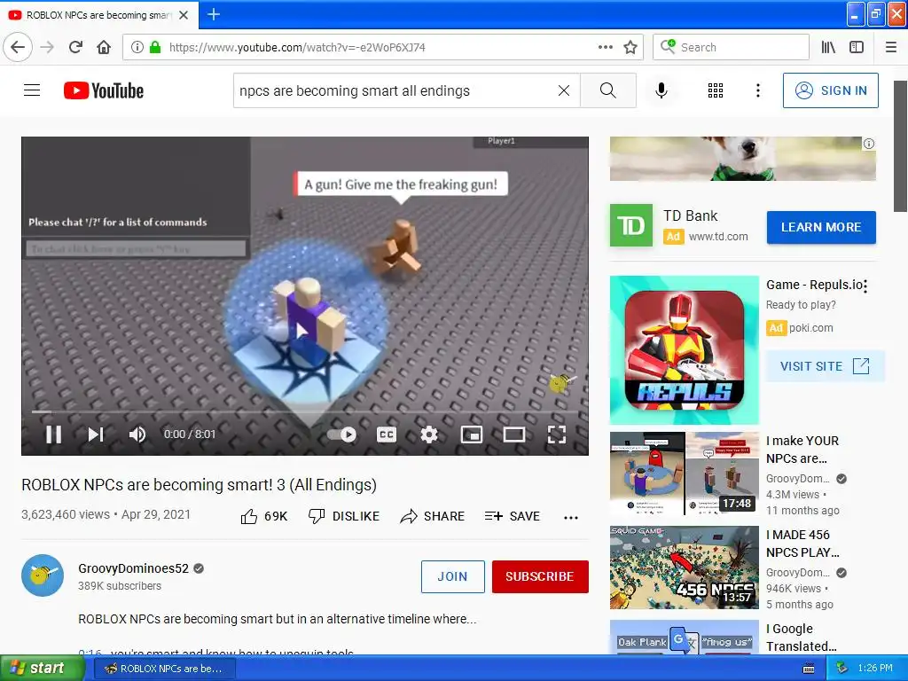Click the video progress bar
This screenshot has width=908, height=681.
tap(305, 411)
